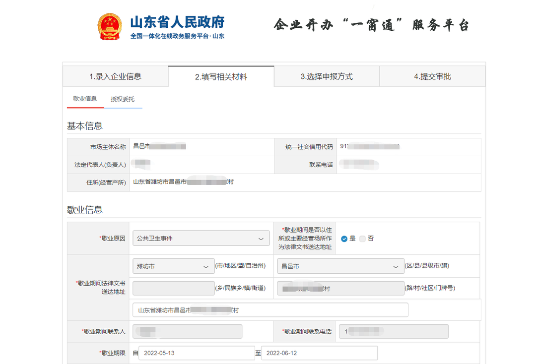Click the 歇业期间联系人 input field
Viewport: 536px width, 364px height.
point(187,331)
